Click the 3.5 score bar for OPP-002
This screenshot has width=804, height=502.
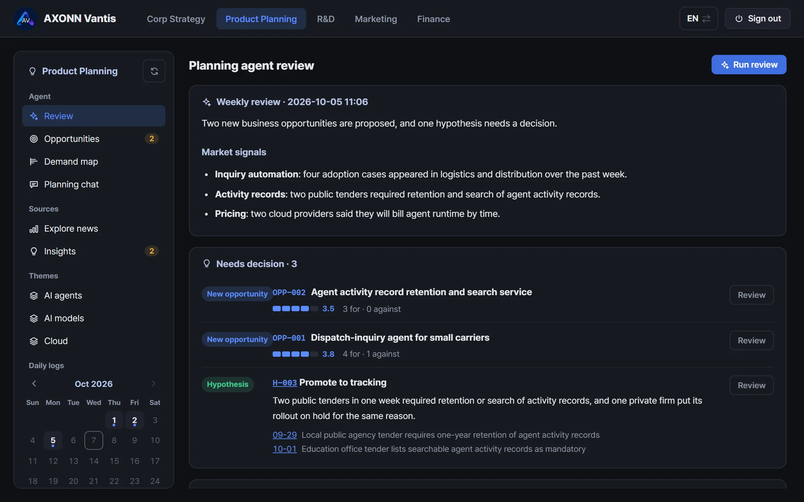point(295,309)
